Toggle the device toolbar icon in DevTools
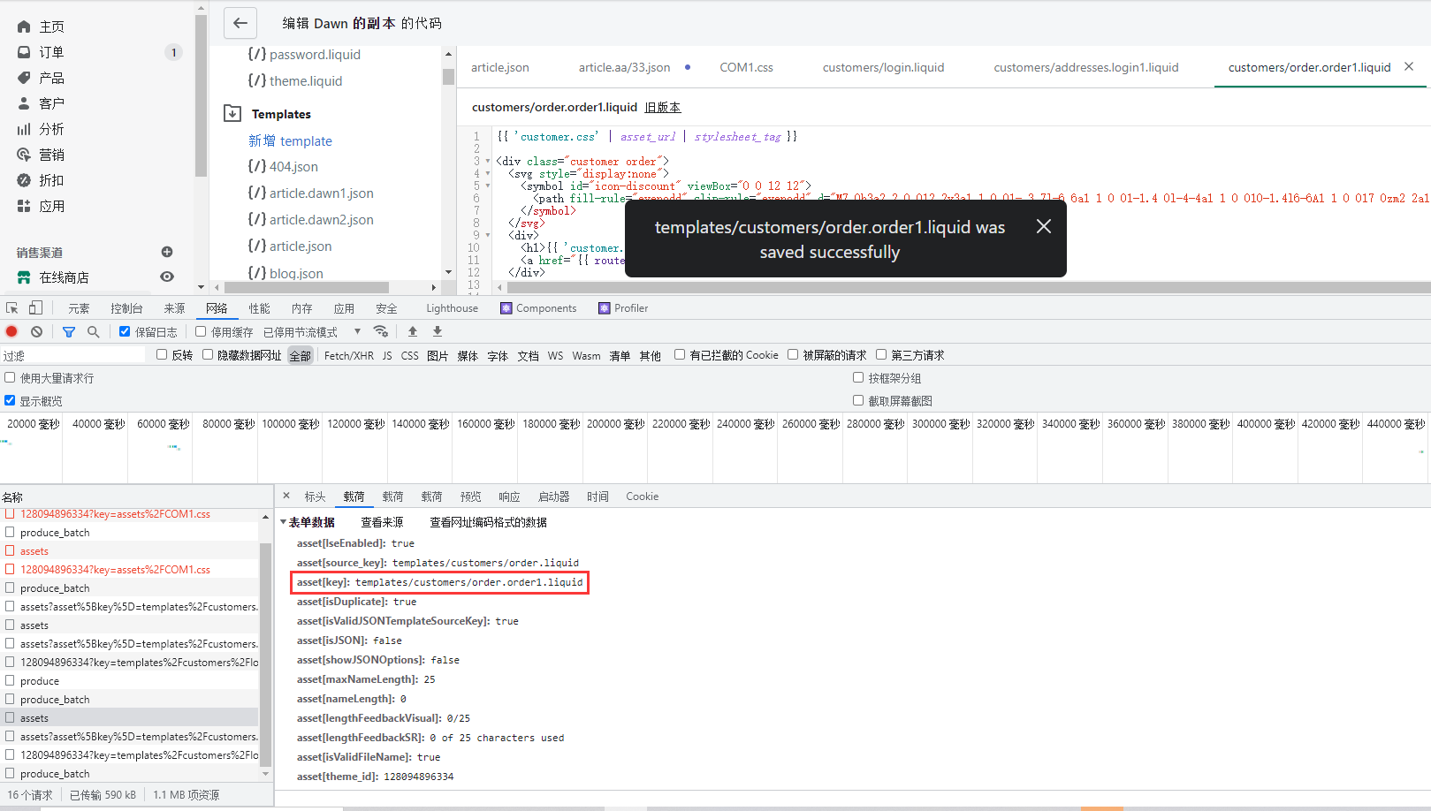The height and width of the screenshot is (811, 1431). [35, 308]
